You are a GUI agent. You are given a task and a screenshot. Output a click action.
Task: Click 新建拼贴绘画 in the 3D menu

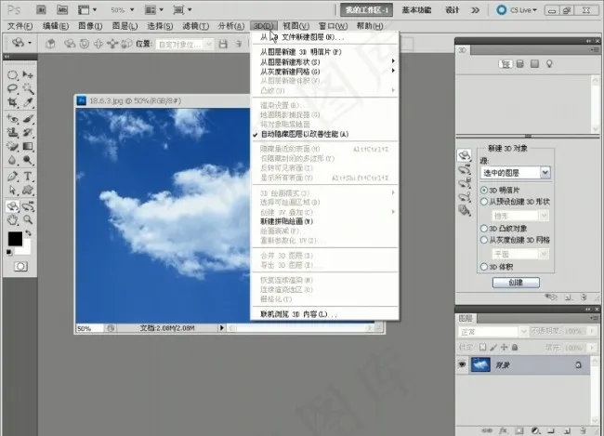pos(286,221)
